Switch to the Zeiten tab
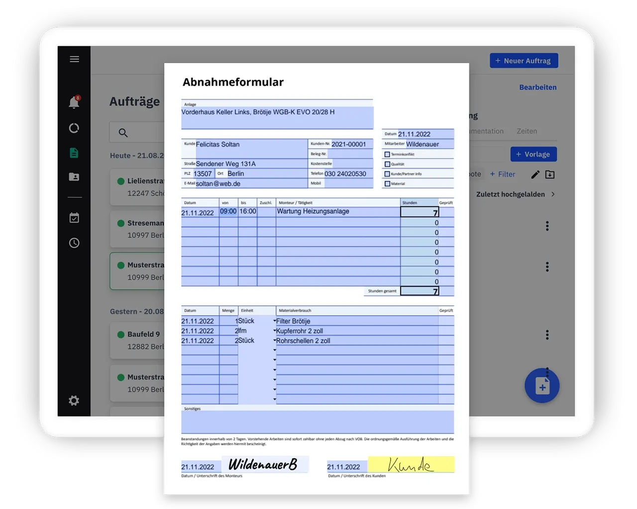637x509 pixels. tap(527, 131)
